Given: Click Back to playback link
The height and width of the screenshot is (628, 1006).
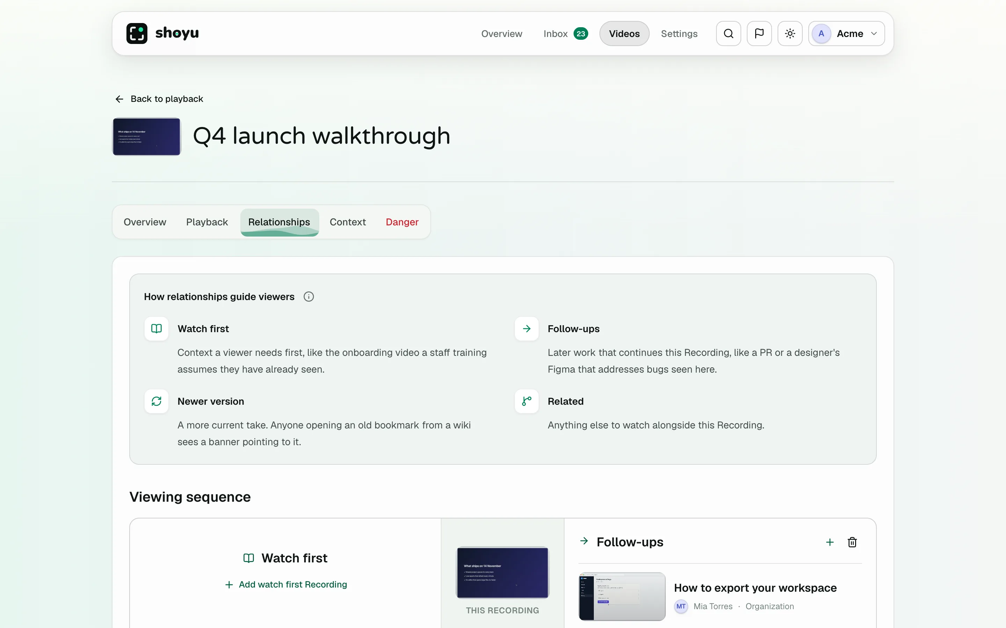Looking at the screenshot, I should (x=159, y=99).
